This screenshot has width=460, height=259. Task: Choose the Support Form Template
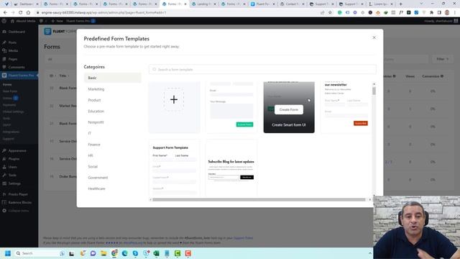[x=174, y=168]
